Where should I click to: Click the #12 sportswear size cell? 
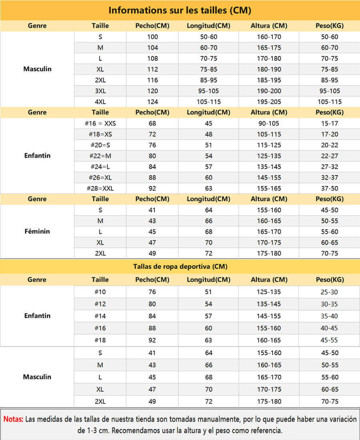pos(100,304)
